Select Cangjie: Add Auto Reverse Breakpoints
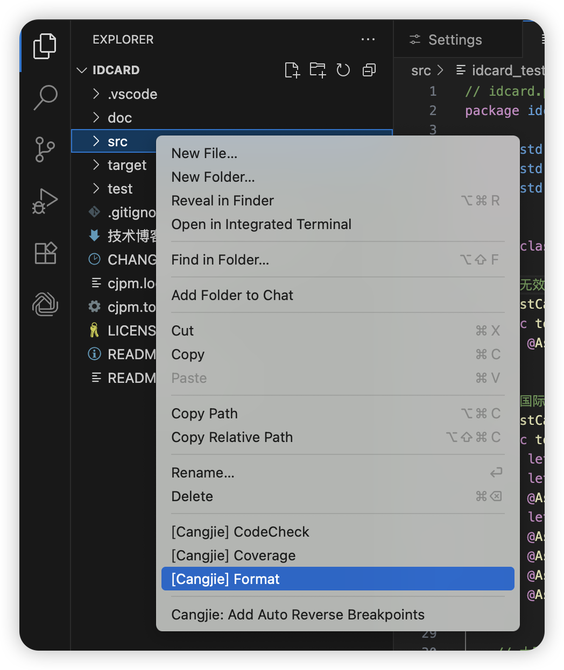Viewport: 564px width, 670px height. tap(337, 615)
